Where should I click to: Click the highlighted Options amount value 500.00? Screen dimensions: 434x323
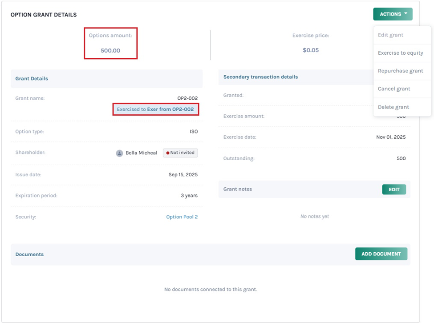(x=110, y=50)
